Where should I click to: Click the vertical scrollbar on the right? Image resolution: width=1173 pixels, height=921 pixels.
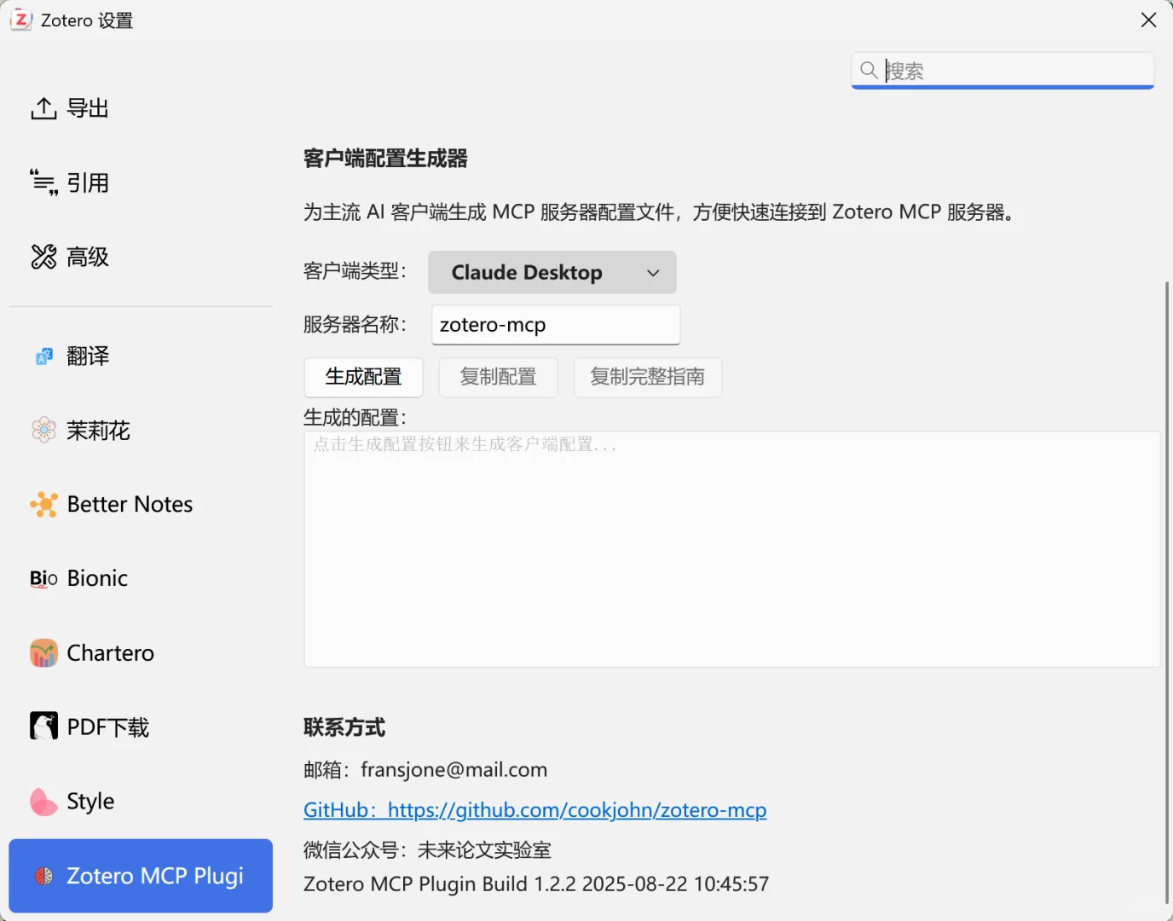pyautogui.click(x=1165, y=426)
